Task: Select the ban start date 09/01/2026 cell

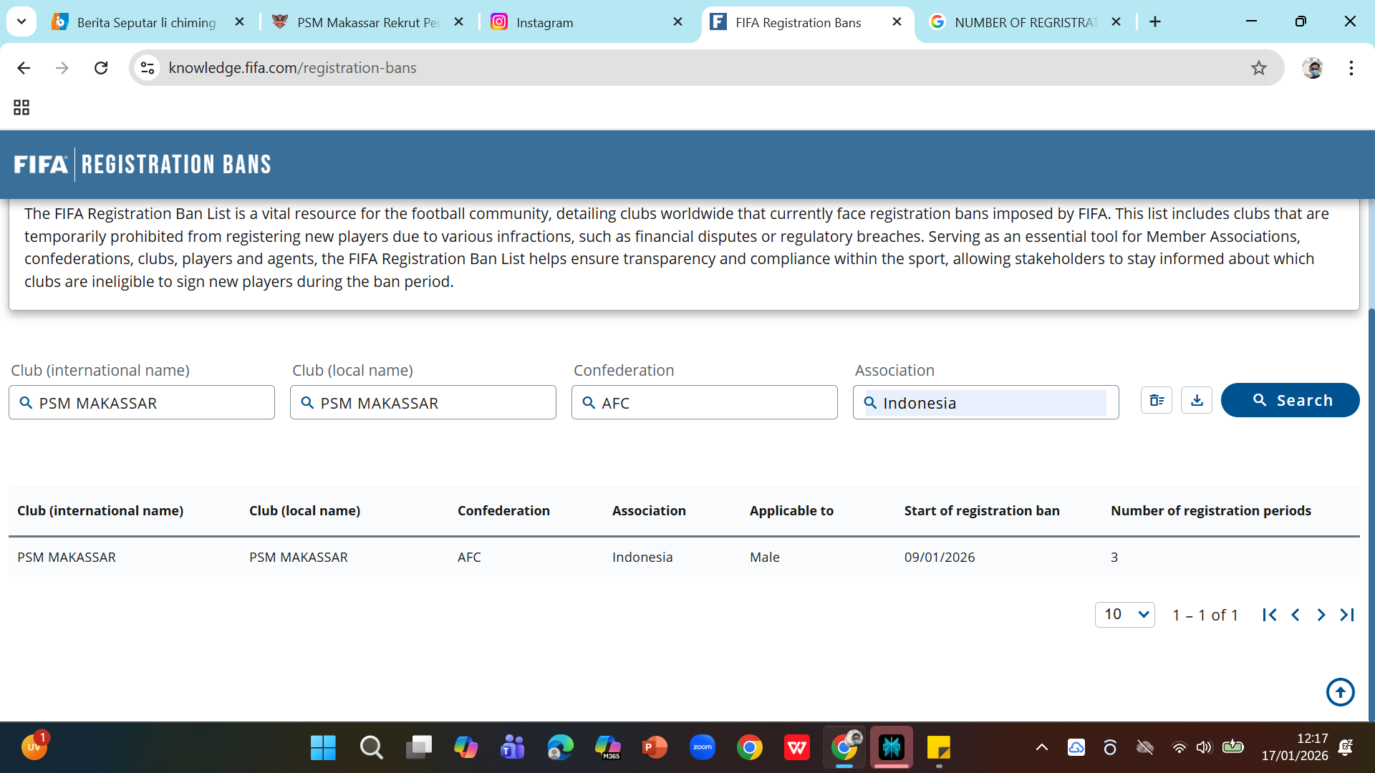Action: click(940, 557)
